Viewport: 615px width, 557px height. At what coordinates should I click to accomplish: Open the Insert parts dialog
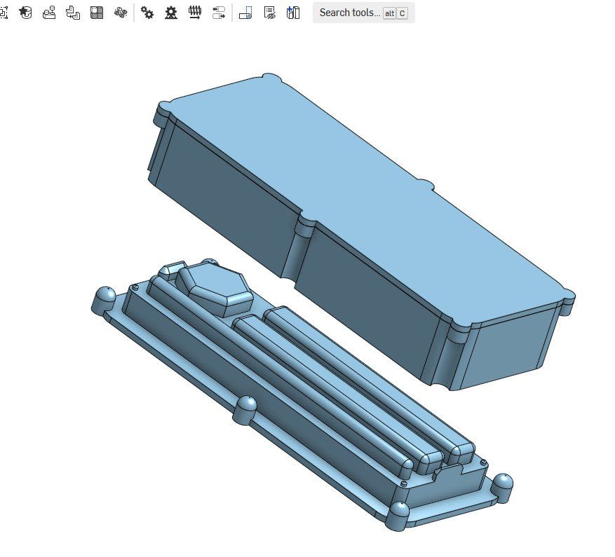27,11
